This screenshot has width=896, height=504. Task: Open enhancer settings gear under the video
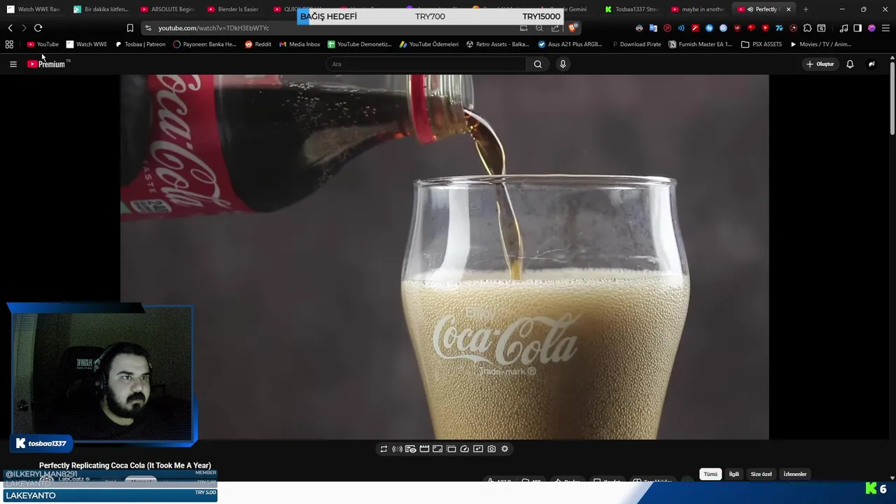pos(505,449)
